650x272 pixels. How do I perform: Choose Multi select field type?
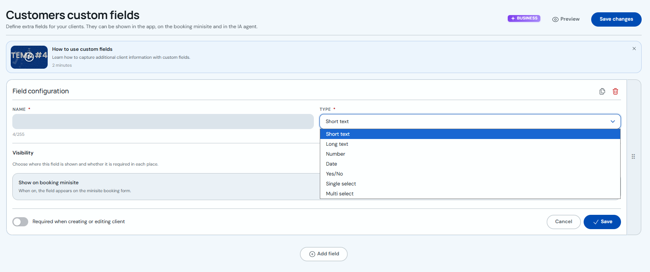pos(470,194)
